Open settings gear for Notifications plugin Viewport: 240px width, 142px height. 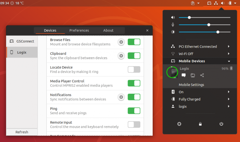click(121, 97)
